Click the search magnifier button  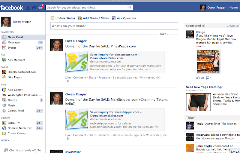point(130,7)
